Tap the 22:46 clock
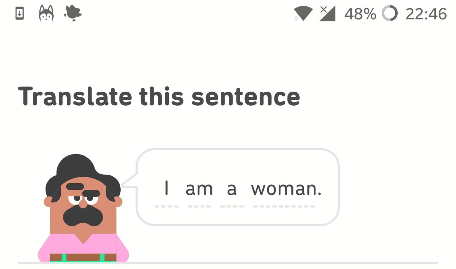This screenshot has height=269, width=456. pos(426,14)
